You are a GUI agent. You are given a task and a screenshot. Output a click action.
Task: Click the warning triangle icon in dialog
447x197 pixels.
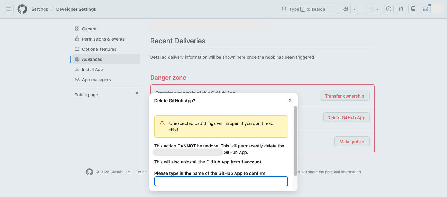162,123
